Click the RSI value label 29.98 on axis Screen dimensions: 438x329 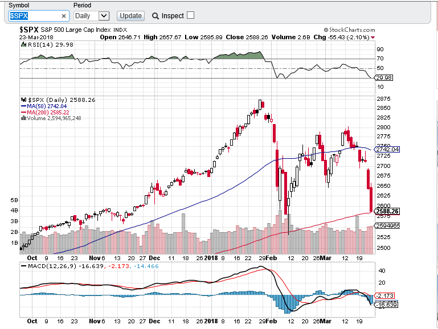pos(383,78)
